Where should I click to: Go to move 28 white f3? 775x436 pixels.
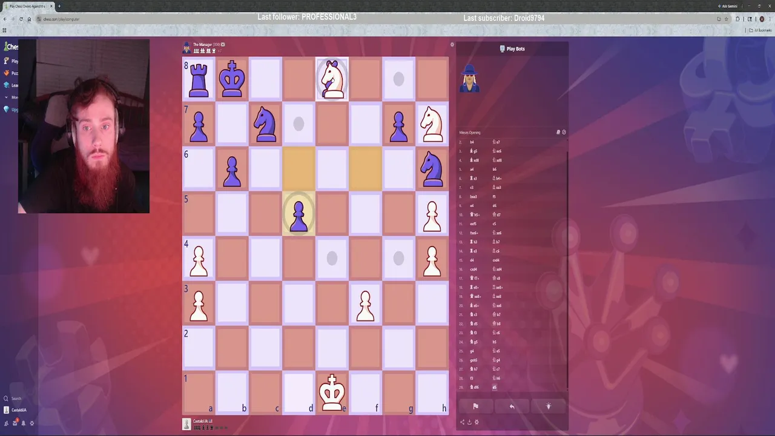472,378
